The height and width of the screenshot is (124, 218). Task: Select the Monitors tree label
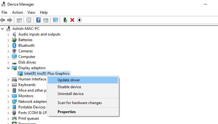point(26,96)
